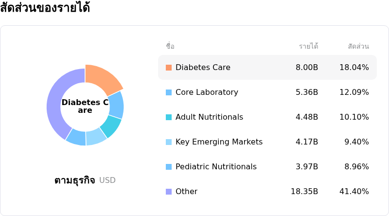Select the Pediatric Nutritionals row label
The width and height of the screenshot is (389, 216).
tap(216, 166)
